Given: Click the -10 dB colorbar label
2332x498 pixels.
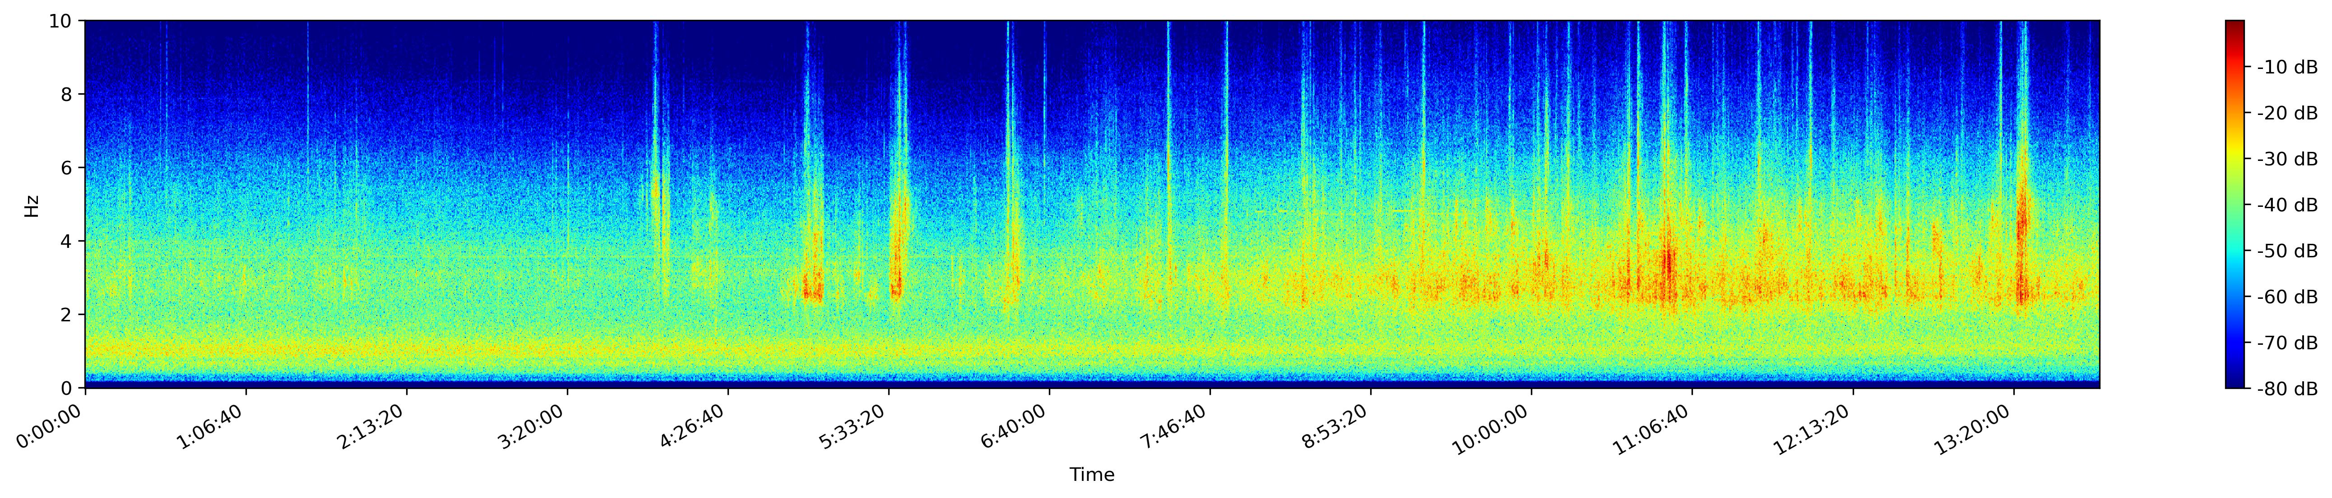Looking at the screenshot, I should (x=2287, y=67).
